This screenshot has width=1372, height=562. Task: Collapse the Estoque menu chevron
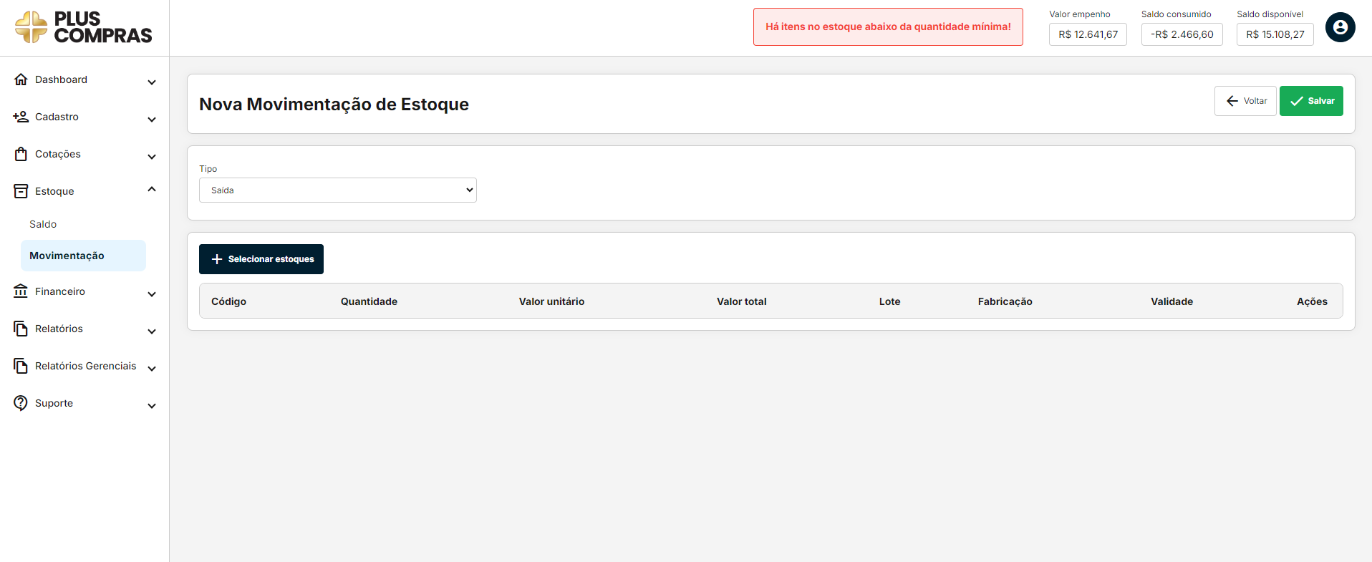[x=152, y=190]
